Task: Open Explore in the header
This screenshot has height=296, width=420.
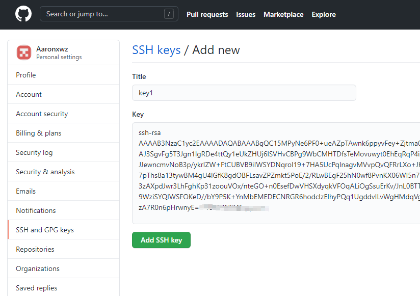Action: coord(324,15)
